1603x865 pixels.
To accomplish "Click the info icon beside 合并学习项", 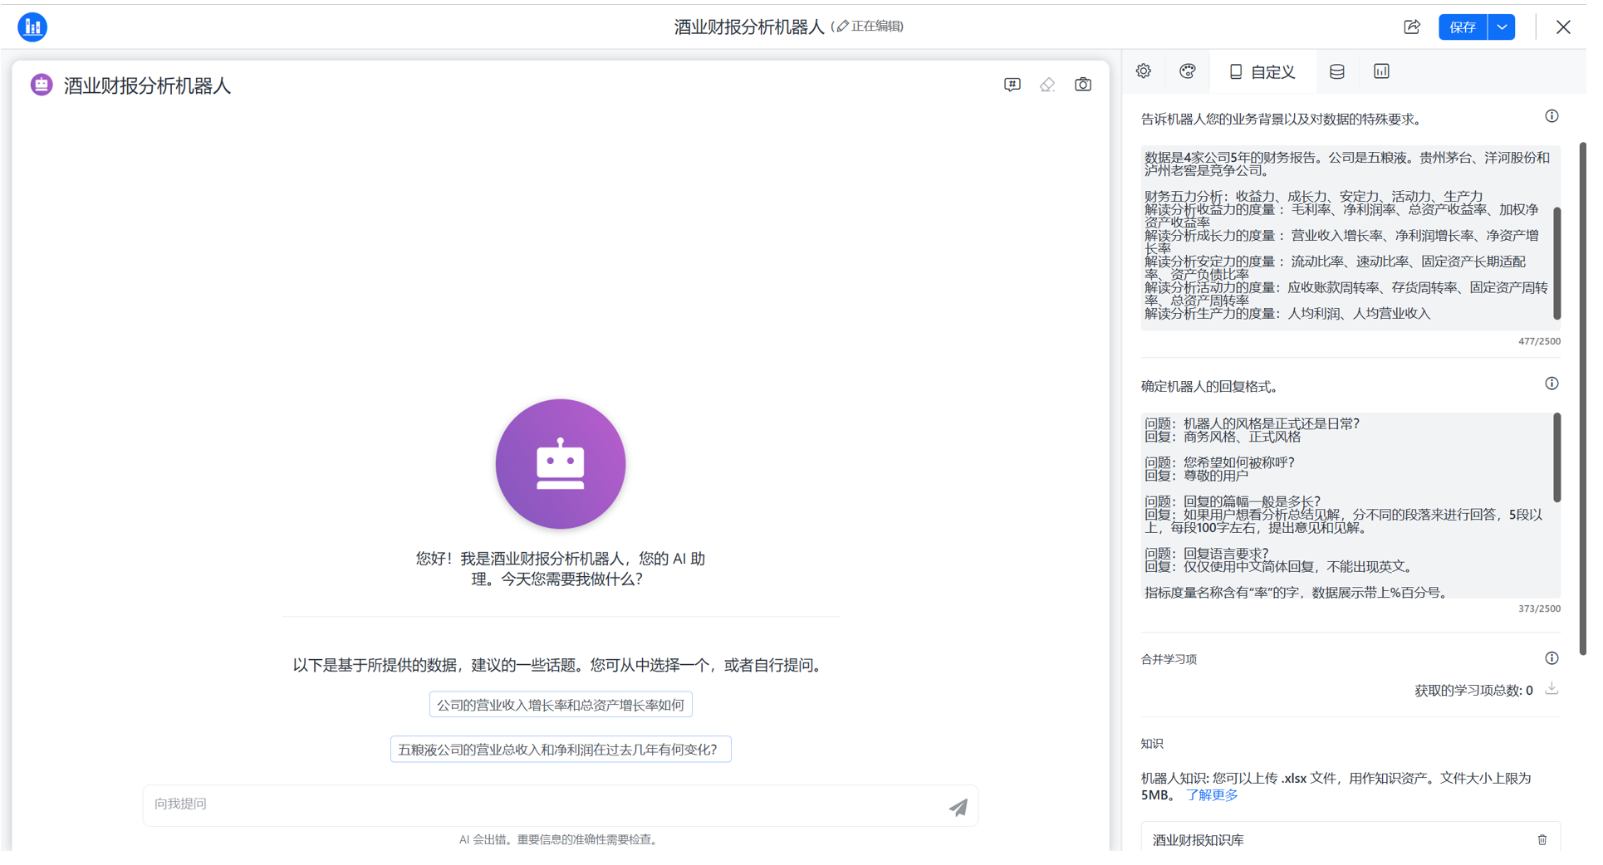I will coord(1552,657).
